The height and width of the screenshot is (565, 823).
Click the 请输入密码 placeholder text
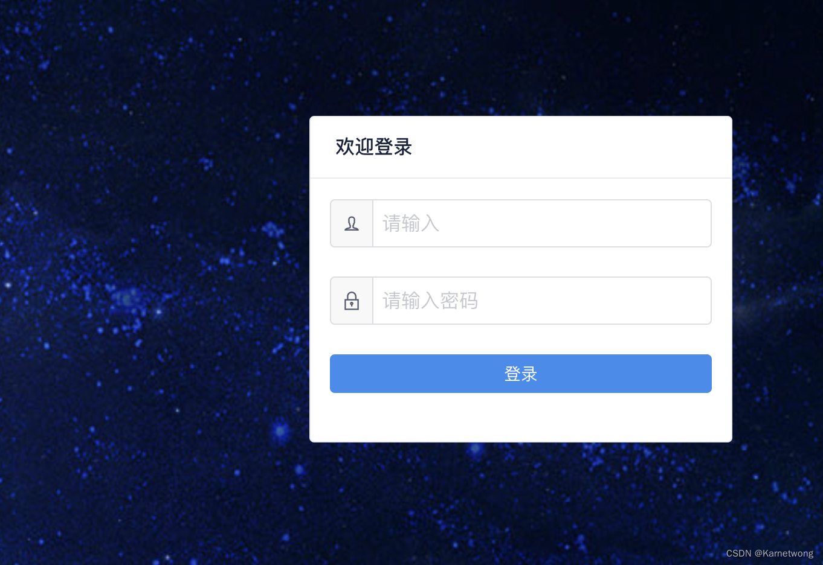point(430,301)
